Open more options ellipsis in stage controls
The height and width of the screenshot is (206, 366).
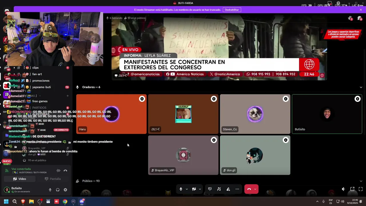237,189
